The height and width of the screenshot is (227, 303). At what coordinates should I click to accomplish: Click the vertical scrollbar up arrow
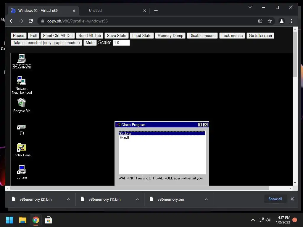pos(295,29)
